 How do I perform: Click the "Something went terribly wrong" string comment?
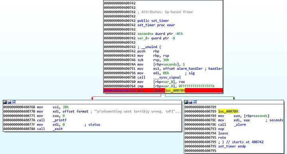137,112
